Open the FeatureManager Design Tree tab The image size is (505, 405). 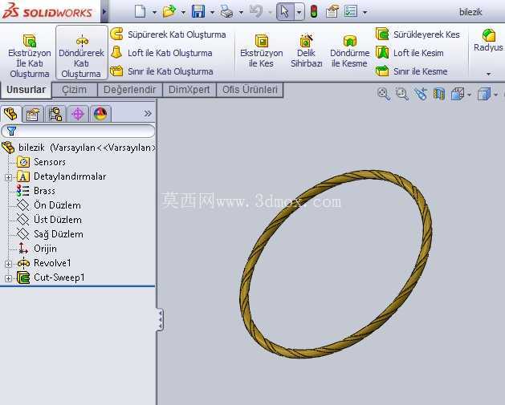[10, 114]
